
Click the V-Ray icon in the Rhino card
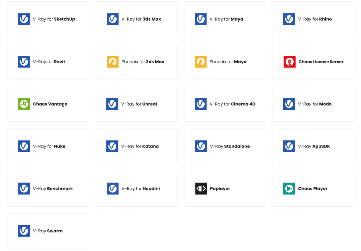[289, 19]
